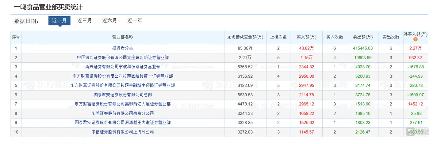Click 中信证券股份有限公司上海分公司 link
The image size is (441, 144).
(x=123, y=132)
